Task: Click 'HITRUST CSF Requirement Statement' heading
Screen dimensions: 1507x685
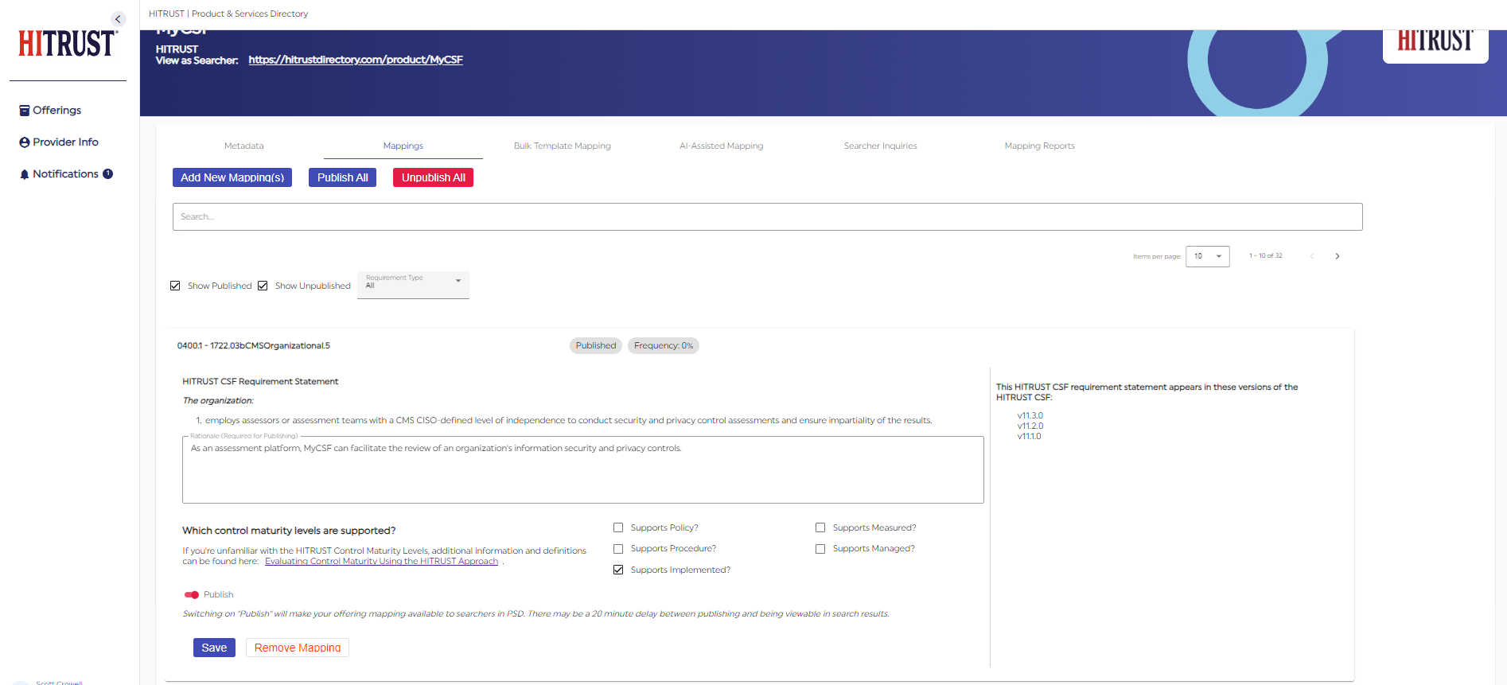Action: [260, 382]
